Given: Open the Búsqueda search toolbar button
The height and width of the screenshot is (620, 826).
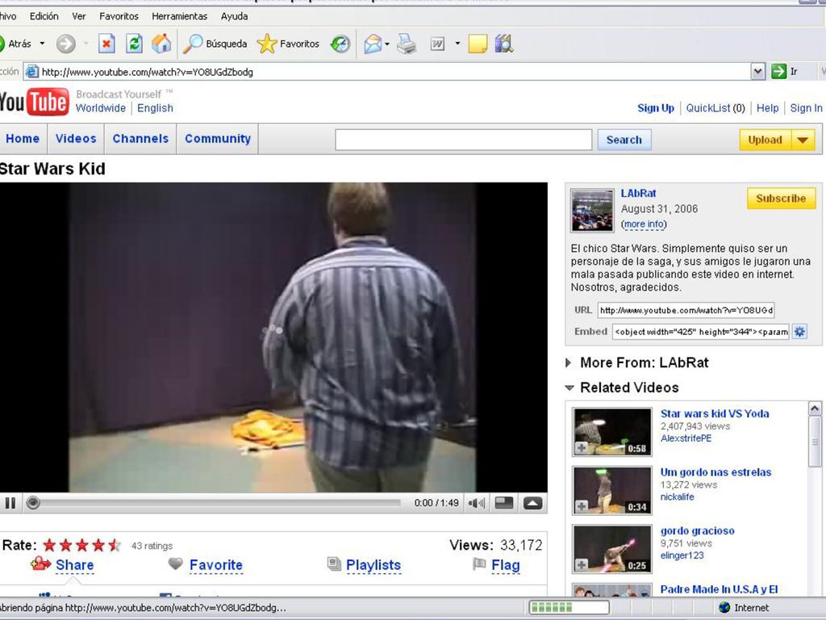Looking at the screenshot, I should click(x=215, y=44).
